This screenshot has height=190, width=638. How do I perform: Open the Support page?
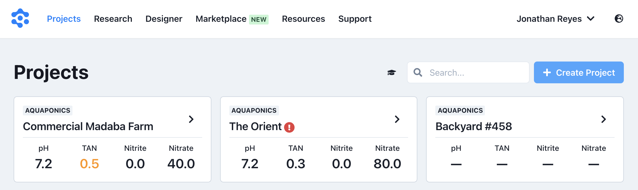355,19
